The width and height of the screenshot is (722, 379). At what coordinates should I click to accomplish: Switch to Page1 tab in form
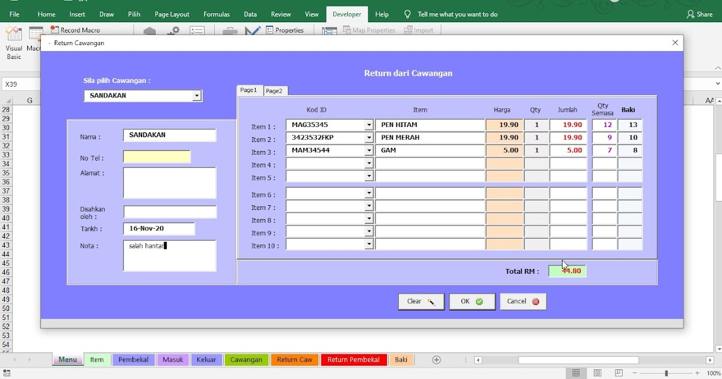(x=248, y=90)
